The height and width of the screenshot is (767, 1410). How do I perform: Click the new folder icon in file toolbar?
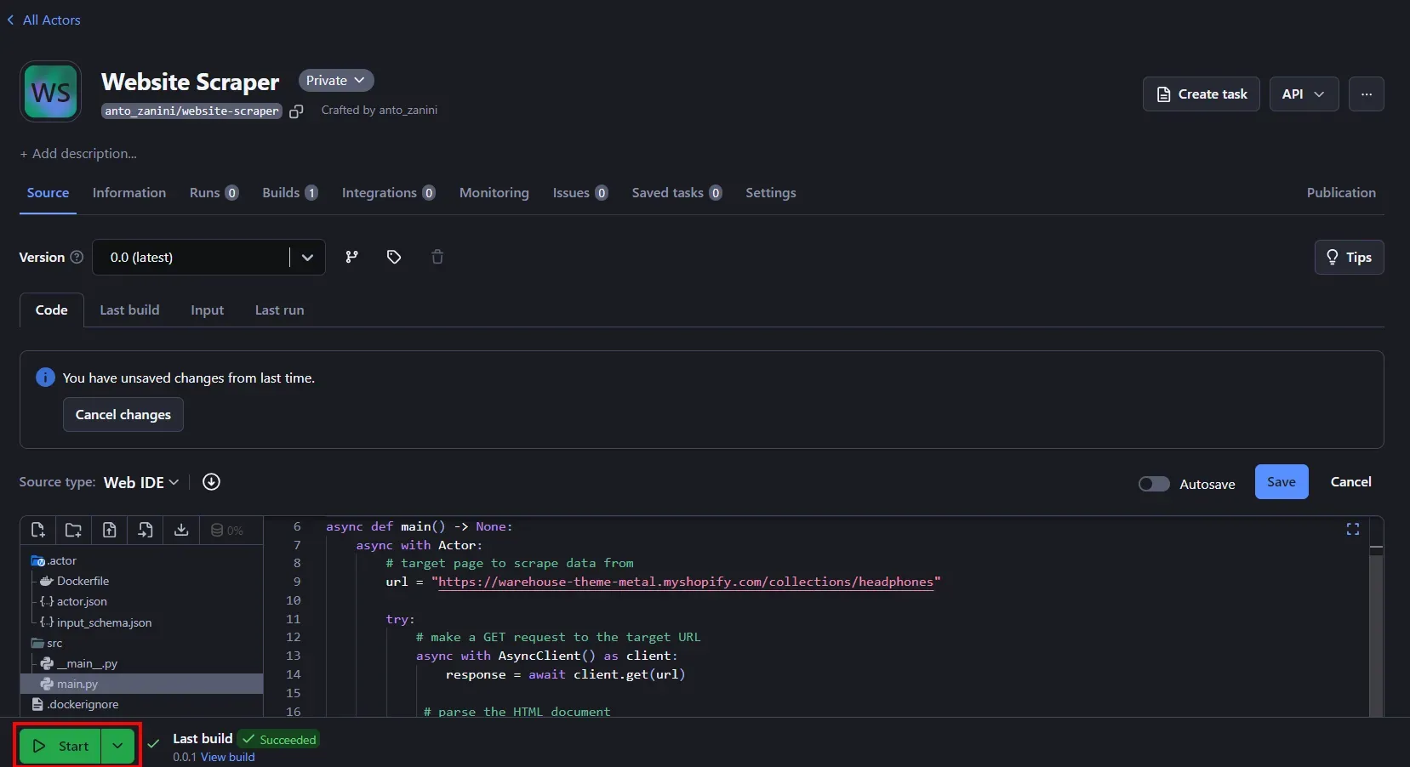pos(73,530)
